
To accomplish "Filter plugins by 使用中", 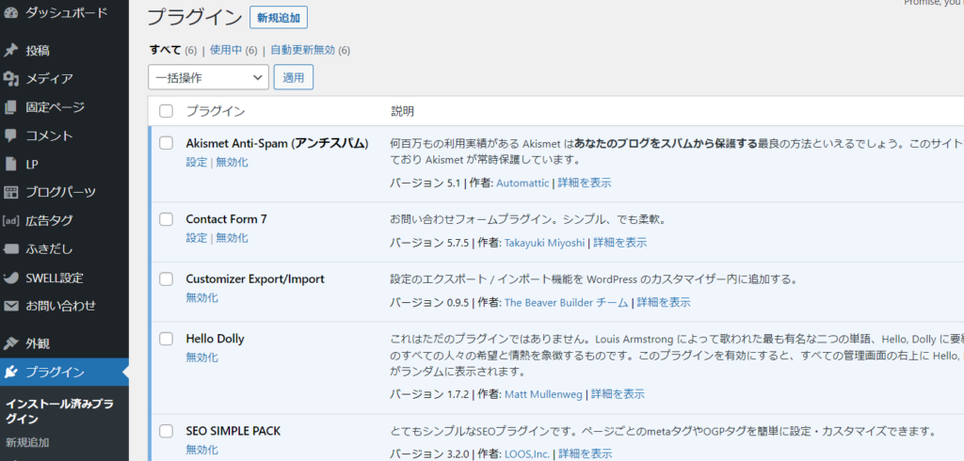I will click(x=226, y=50).
